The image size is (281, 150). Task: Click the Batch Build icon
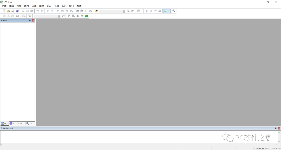[x=17, y=16]
